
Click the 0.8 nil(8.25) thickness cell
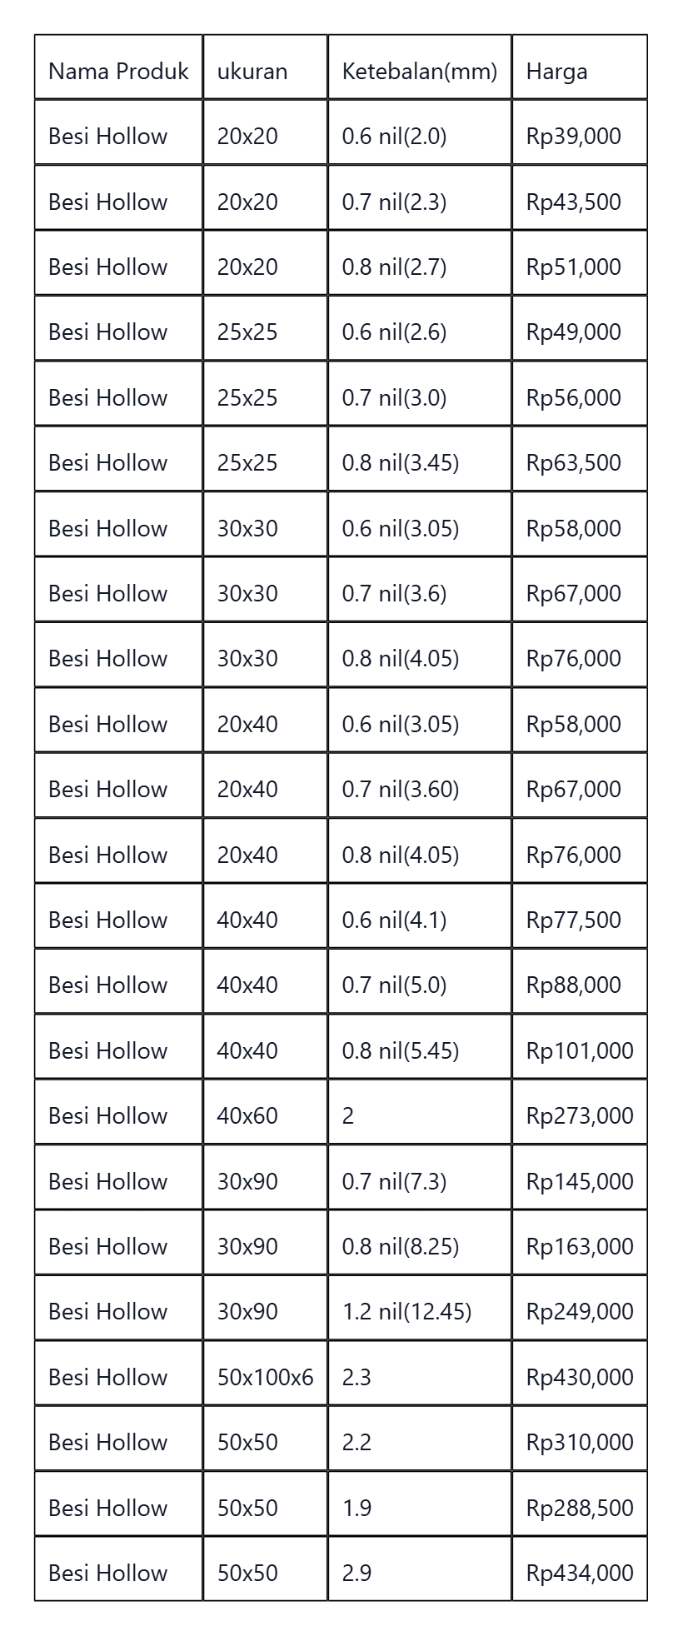point(420,1243)
